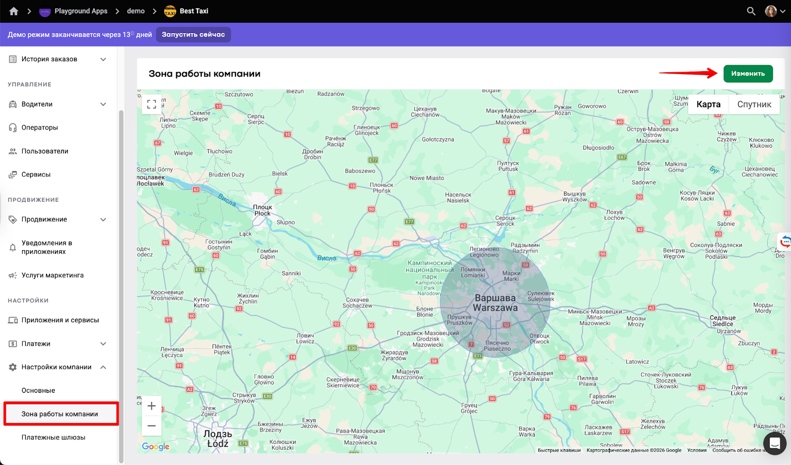Open Приложения и сервисы devices icon

tap(13, 320)
